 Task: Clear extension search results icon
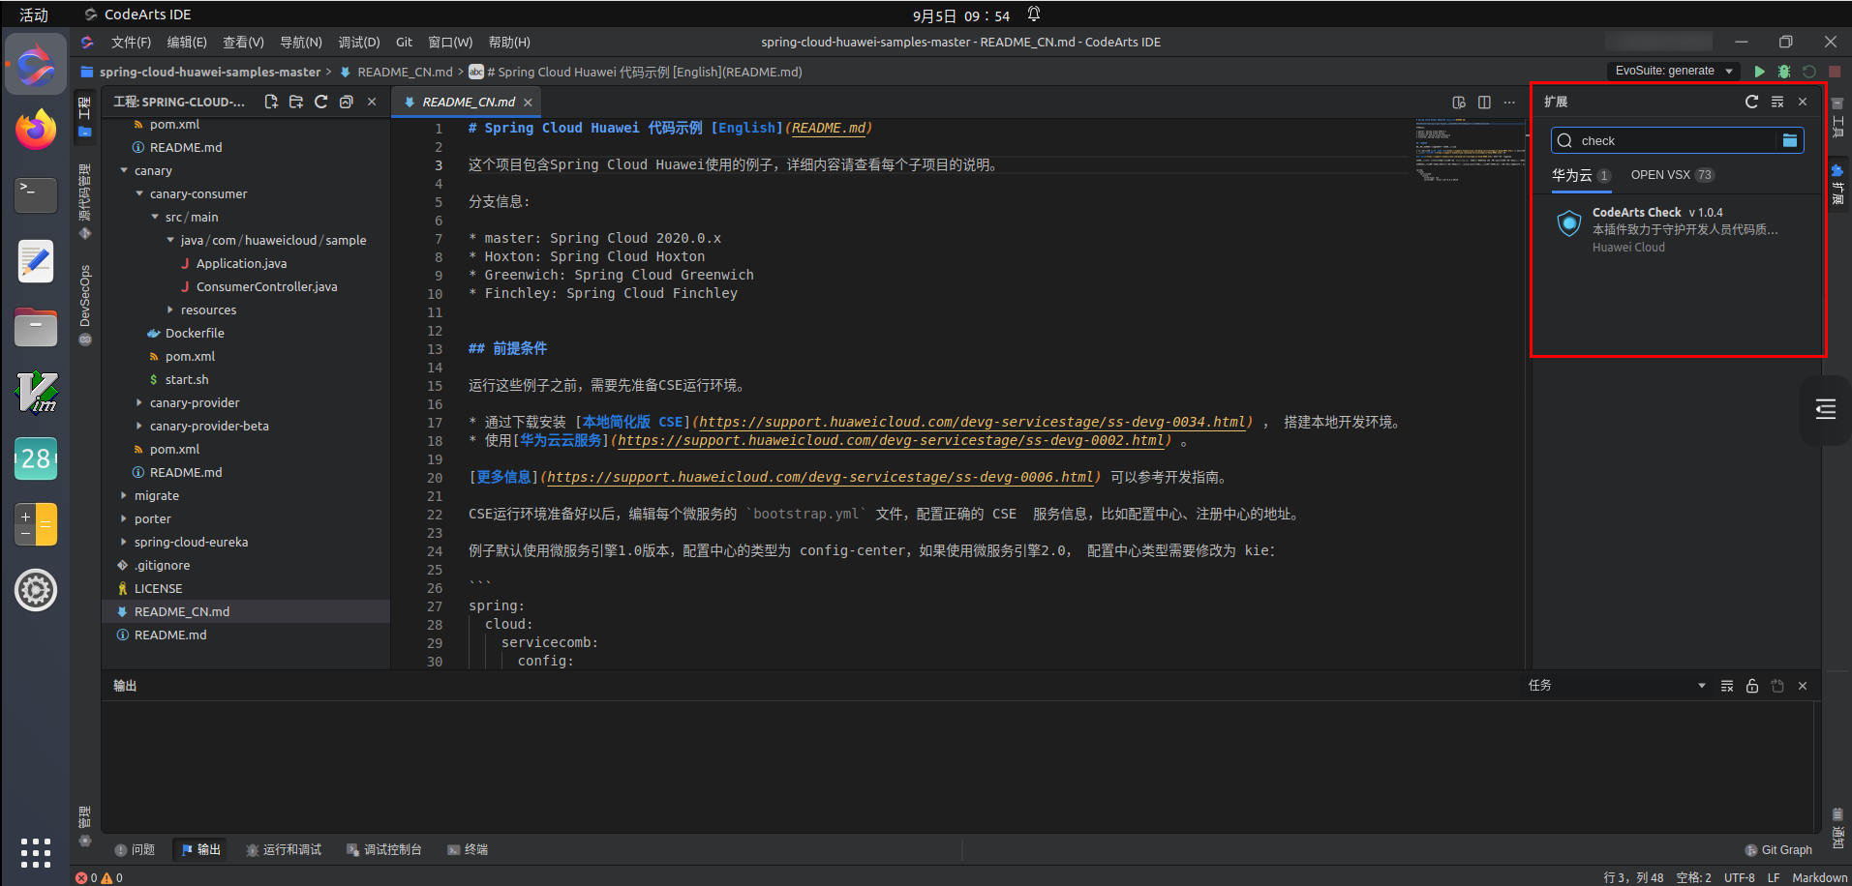(1777, 102)
